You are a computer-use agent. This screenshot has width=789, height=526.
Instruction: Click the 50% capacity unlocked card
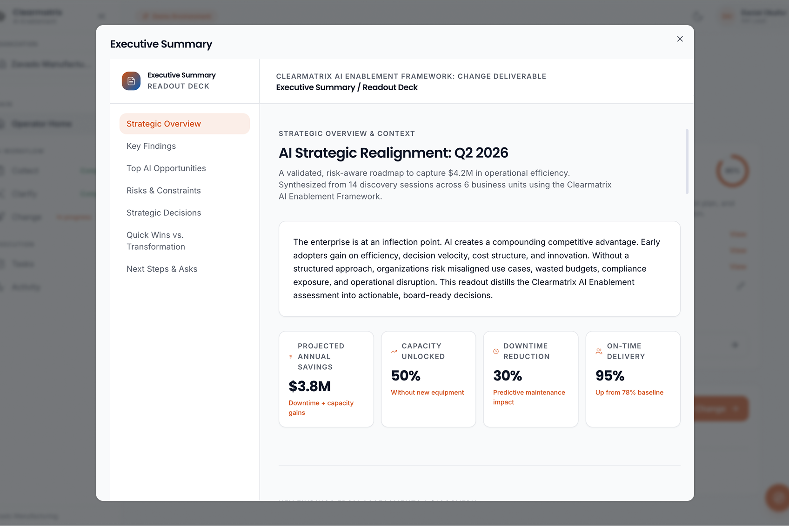click(428, 379)
